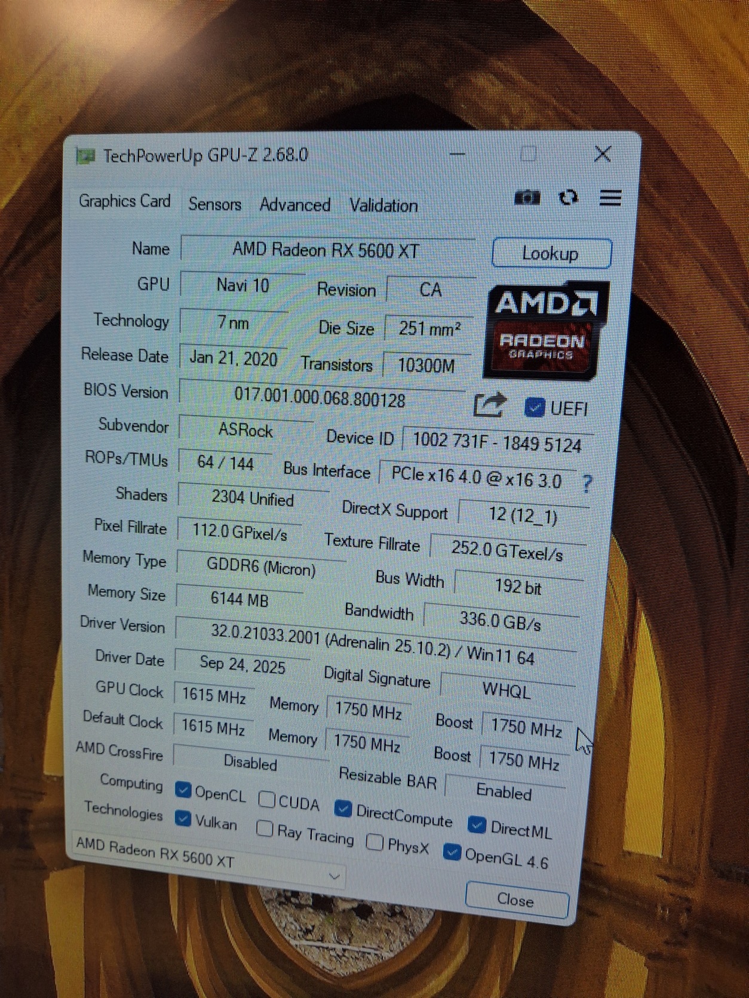The image size is (749, 998).
Task: Click the Bus Interface question mark
Action: point(587,483)
